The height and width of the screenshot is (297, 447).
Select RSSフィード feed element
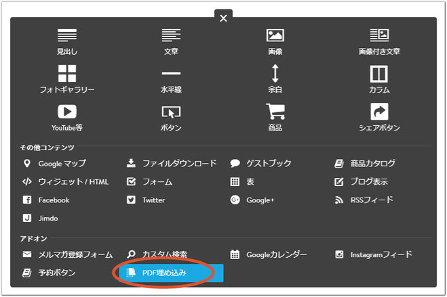364,200
